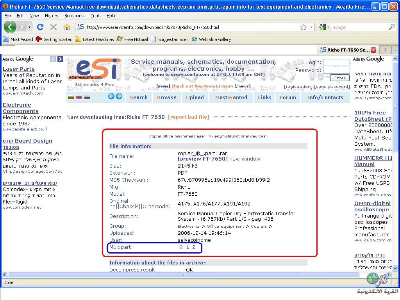Click the previous ad arrow in left Google ads

pyautogui.click(x=53, y=59)
